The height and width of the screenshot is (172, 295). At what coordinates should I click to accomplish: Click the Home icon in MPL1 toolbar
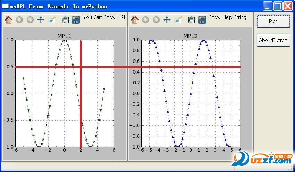[x=9, y=20]
